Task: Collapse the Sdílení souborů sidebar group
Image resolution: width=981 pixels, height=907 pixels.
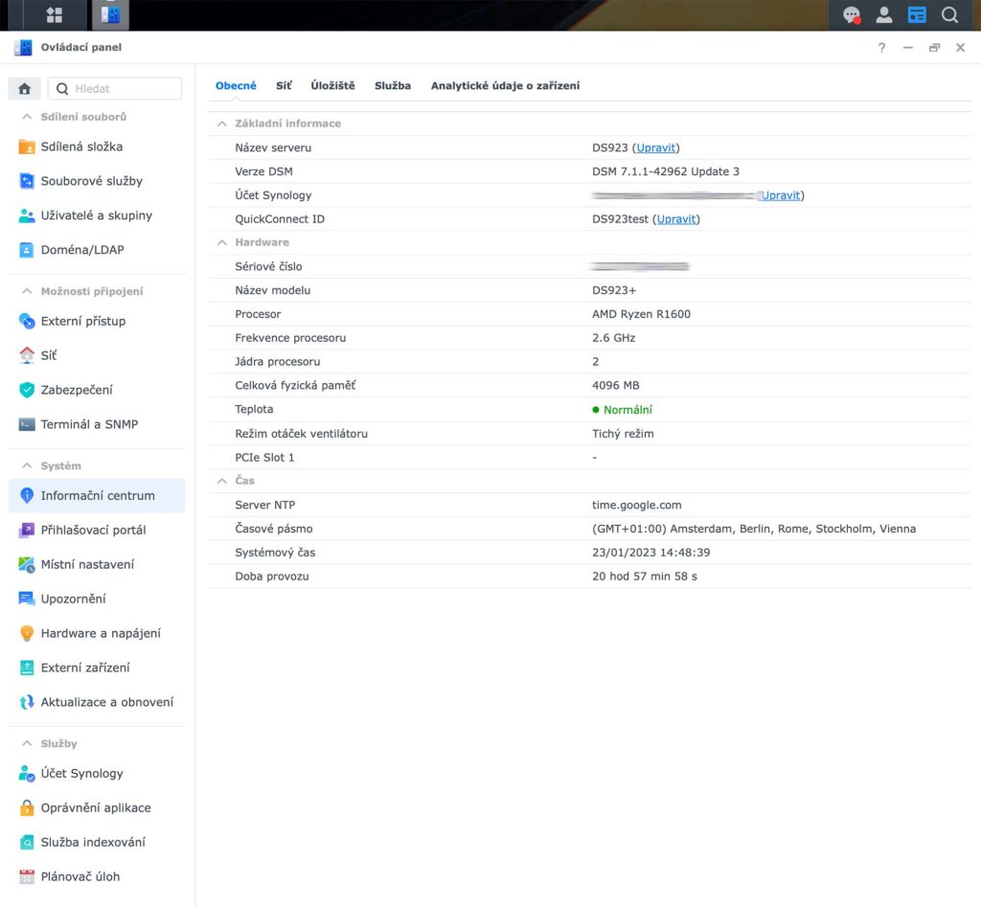Action: 27,117
